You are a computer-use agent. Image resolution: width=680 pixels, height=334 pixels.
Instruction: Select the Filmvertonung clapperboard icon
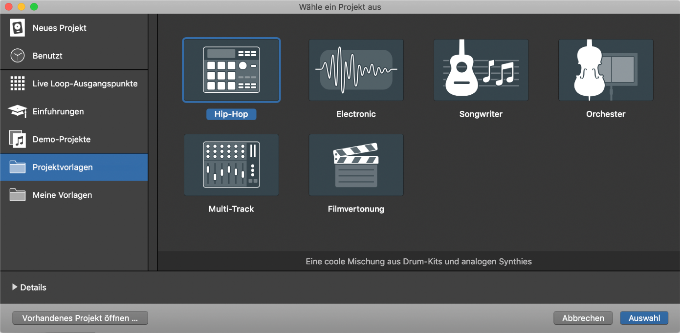click(x=356, y=165)
